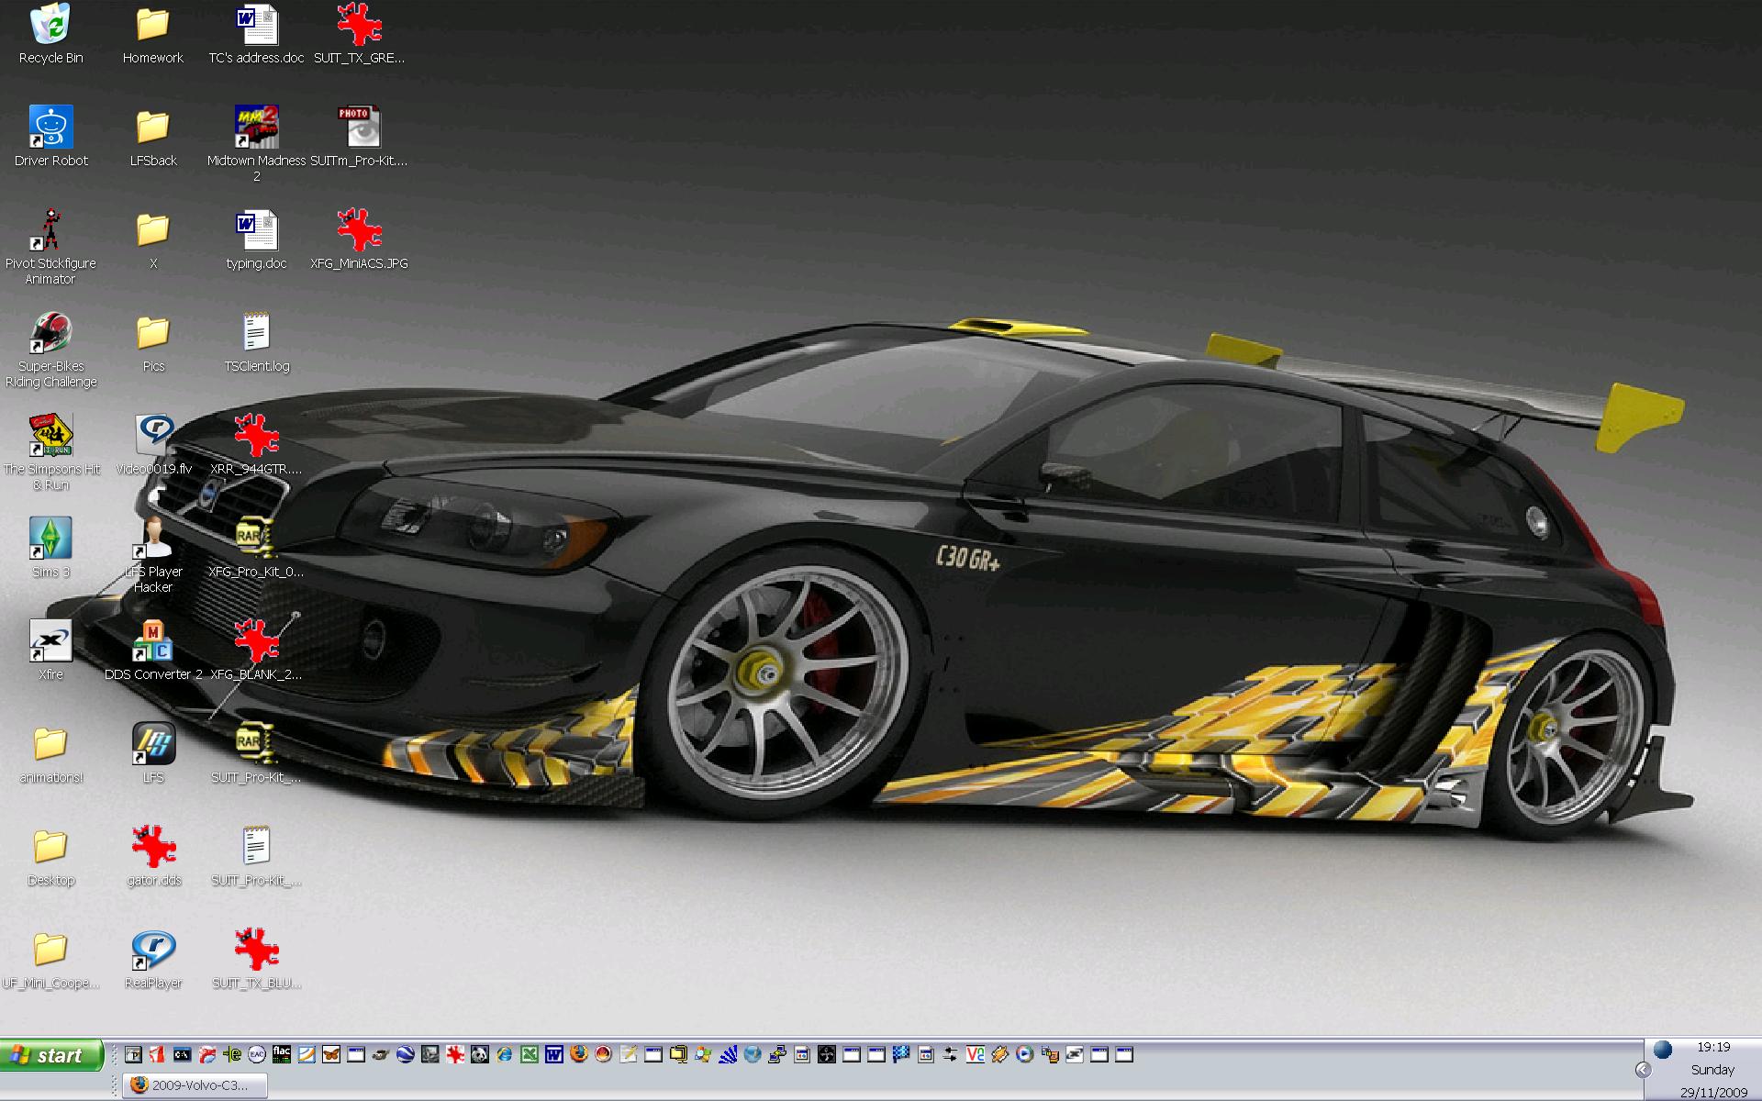This screenshot has height=1101, width=1762.
Task: Launch Sims 3 desktop shortcut
Action: tap(50, 539)
